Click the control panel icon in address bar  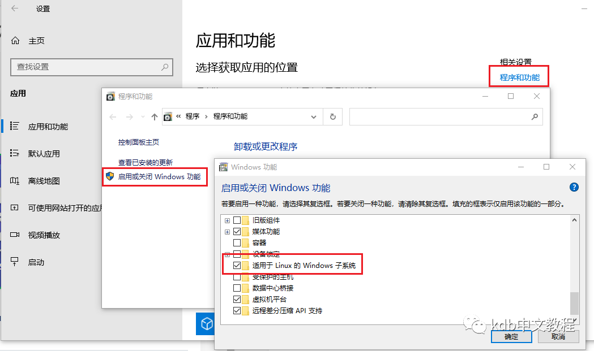tap(168, 117)
